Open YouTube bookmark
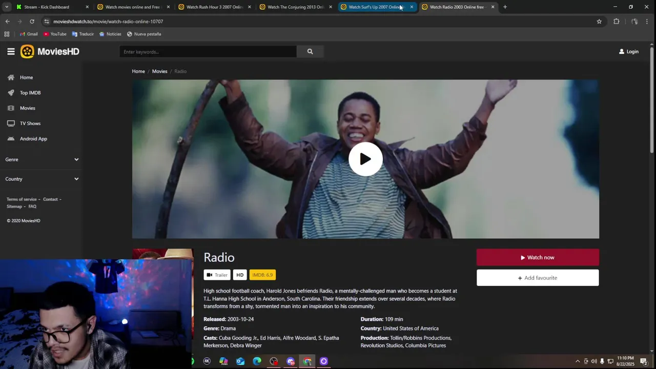 click(x=55, y=34)
